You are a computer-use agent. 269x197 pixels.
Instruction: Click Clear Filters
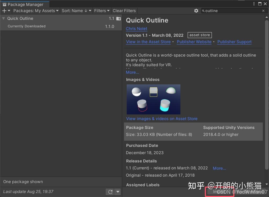(124, 11)
